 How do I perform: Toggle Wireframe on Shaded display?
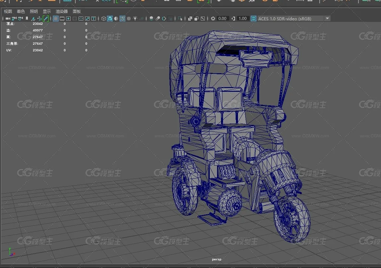pos(122,19)
